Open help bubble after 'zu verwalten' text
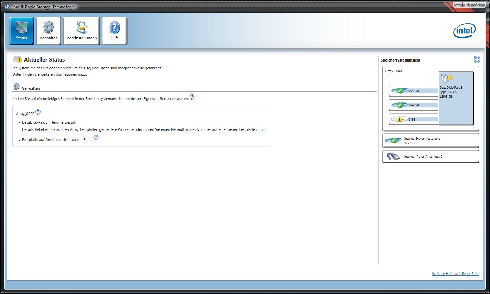Viewport: 490px width, 294px height. [192, 97]
